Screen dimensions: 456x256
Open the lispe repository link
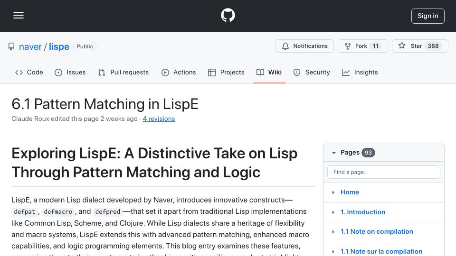pos(59,46)
